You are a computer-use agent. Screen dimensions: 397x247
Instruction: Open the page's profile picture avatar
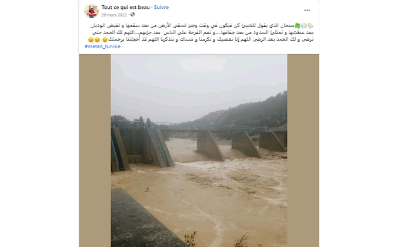(x=91, y=11)
